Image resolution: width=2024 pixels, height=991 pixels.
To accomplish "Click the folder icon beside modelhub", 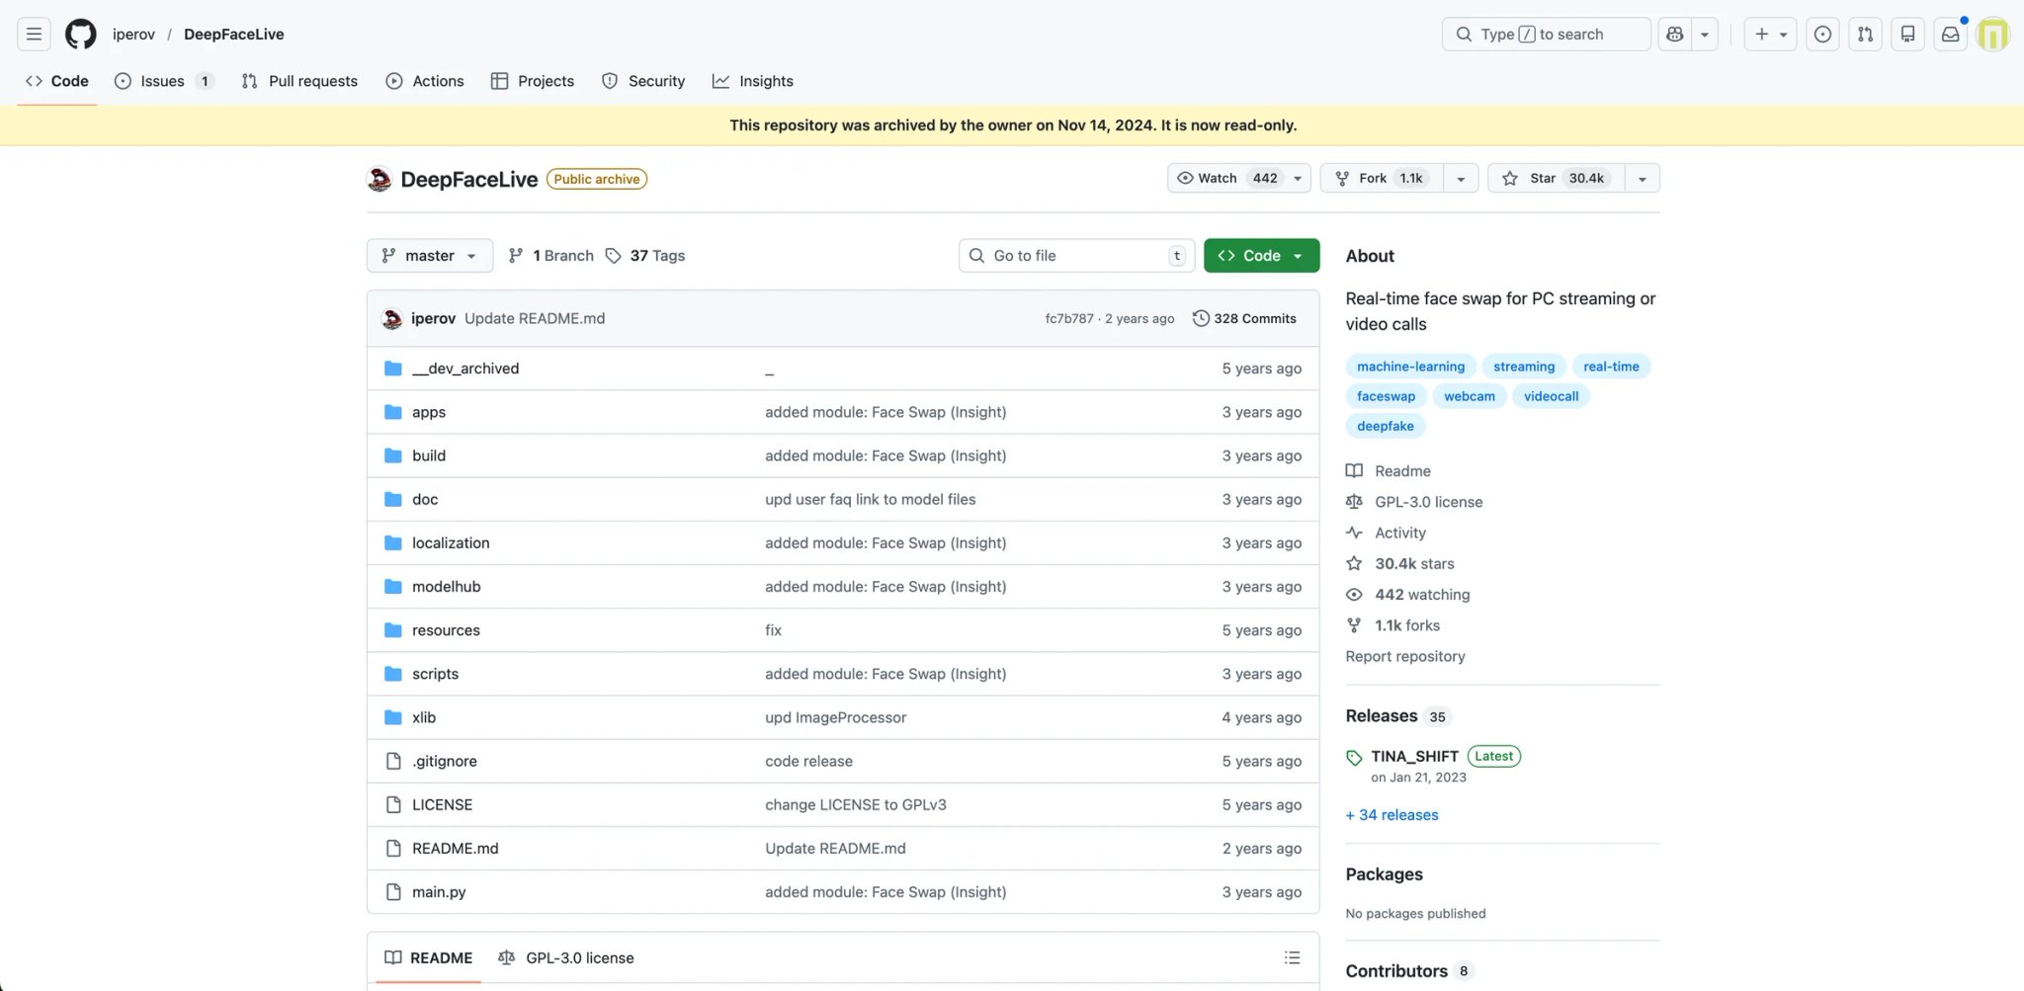I will pos(393,586).
